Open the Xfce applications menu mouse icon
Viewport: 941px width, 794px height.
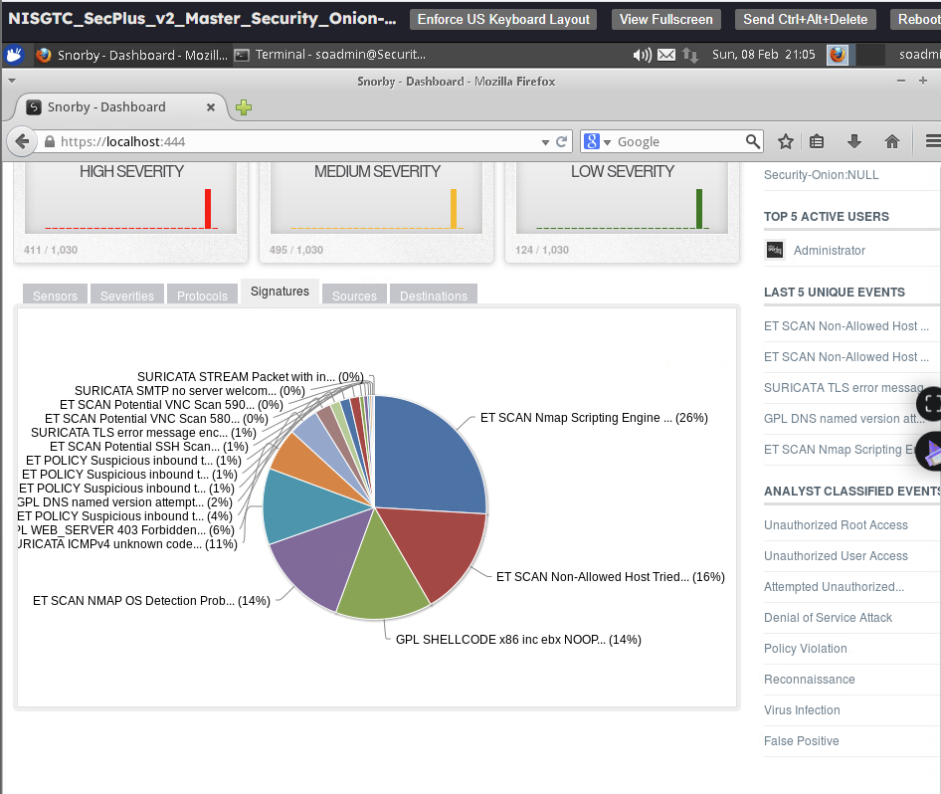click(14, 55)
